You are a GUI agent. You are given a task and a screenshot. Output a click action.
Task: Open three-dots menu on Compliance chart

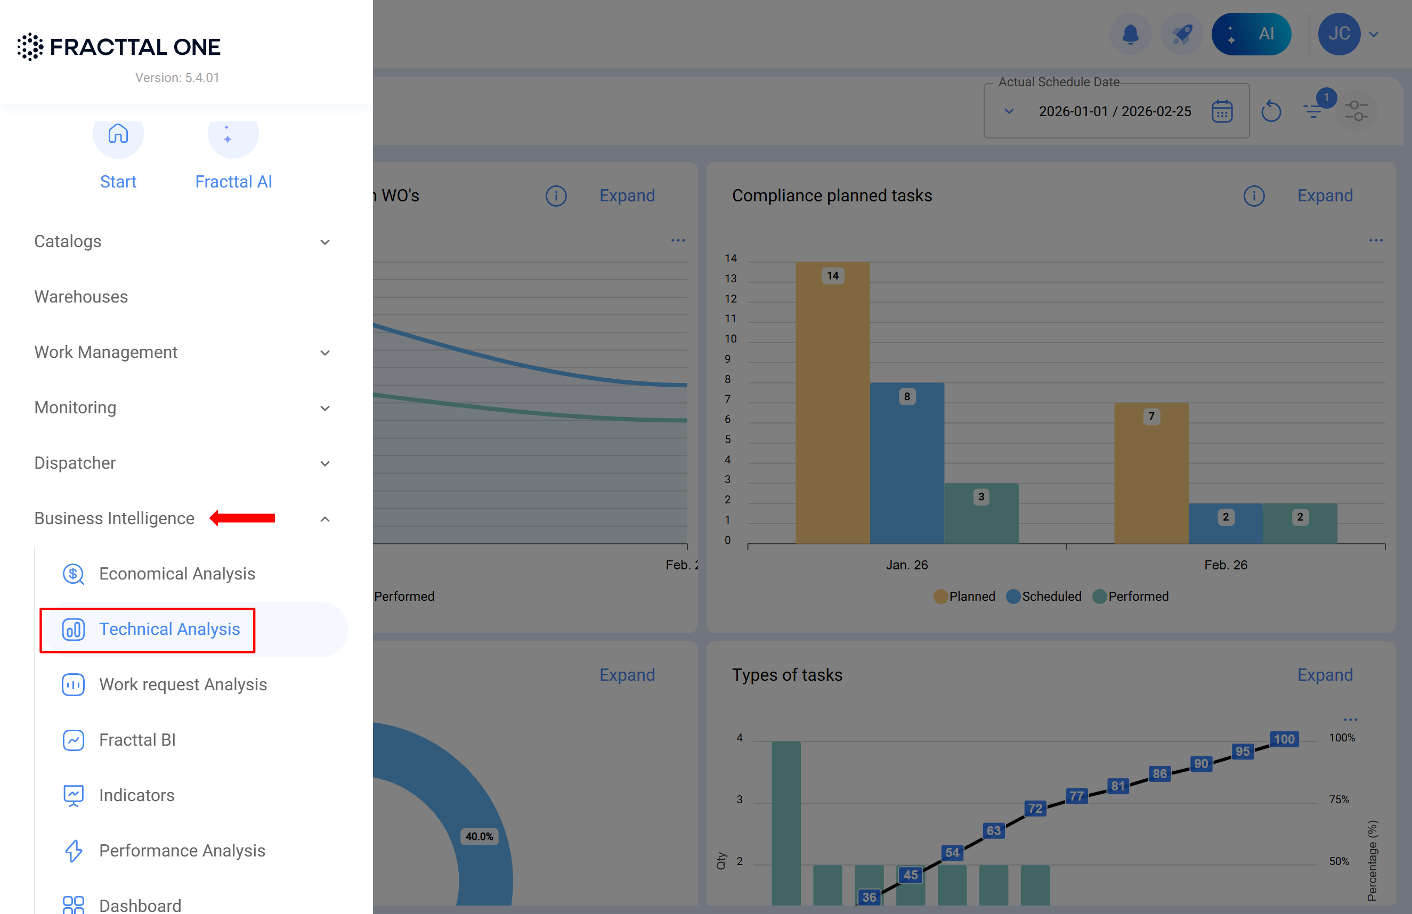pos(1376,240)
